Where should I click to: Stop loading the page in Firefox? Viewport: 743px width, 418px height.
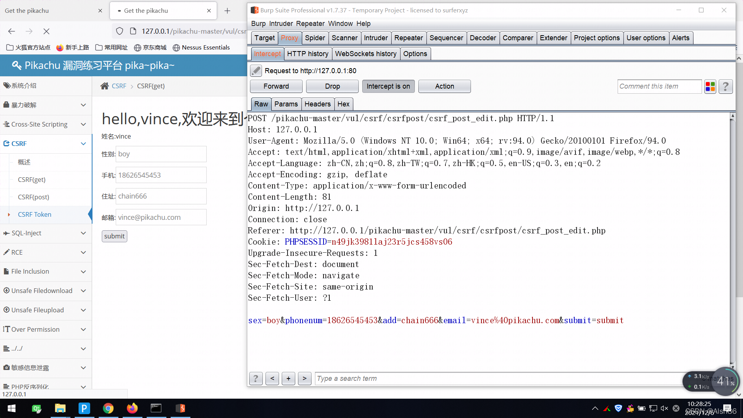46,31
